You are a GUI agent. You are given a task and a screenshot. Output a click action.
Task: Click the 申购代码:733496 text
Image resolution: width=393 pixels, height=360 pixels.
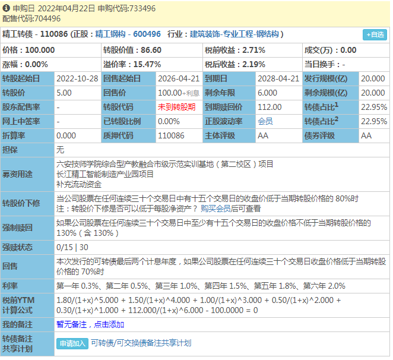[126, 8]
